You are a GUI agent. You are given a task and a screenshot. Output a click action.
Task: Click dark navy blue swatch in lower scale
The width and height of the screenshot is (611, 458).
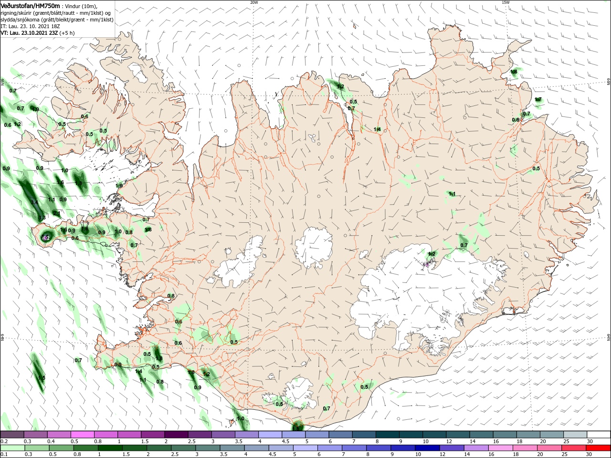pos(427,448)
